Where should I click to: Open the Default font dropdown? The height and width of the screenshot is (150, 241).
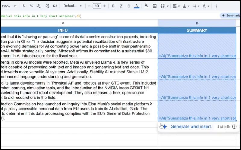pos(72,6)
